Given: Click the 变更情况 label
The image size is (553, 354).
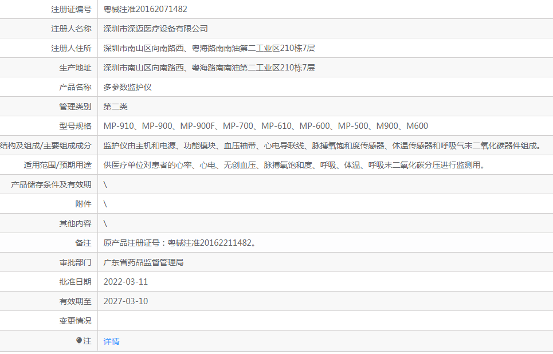Looking at the screenshot, I should pos(75,321).
